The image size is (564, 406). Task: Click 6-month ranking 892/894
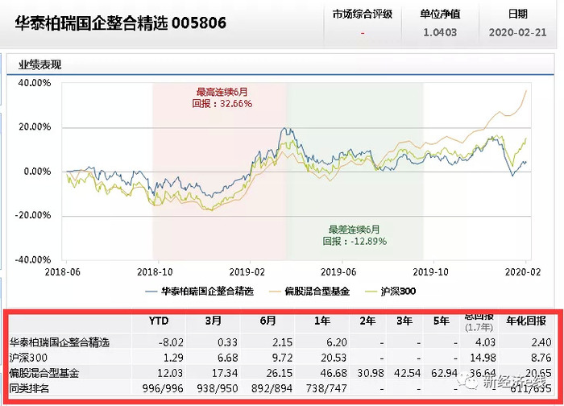tap(272, 388)
